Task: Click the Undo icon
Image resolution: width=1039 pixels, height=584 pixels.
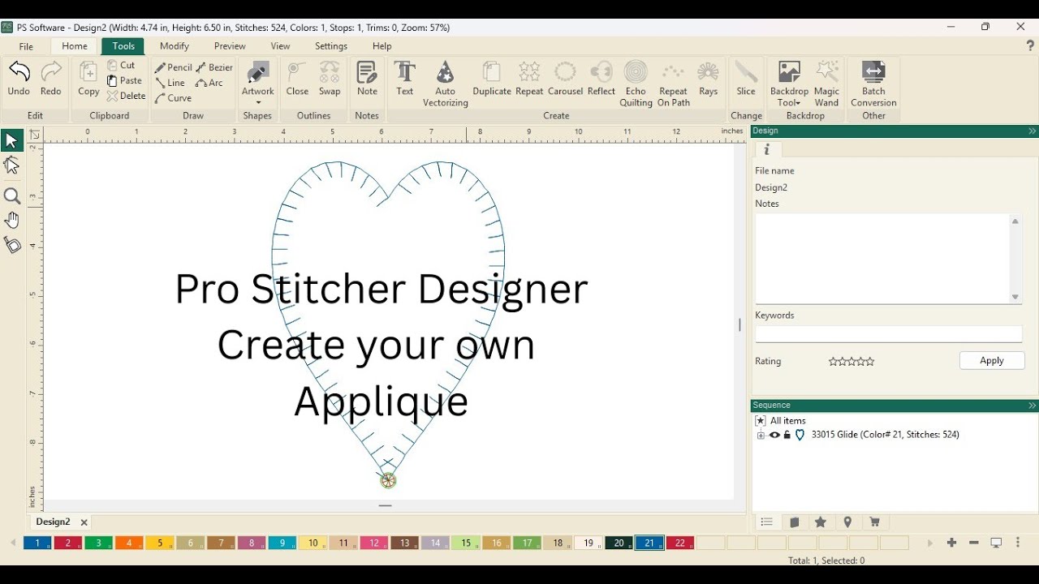Action: coord(19,79)
